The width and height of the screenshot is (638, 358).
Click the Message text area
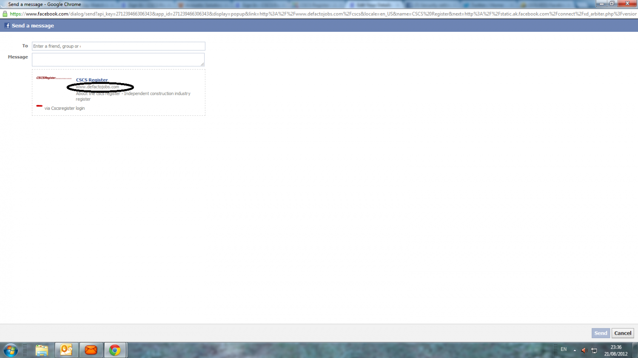[x=118, y=59]
